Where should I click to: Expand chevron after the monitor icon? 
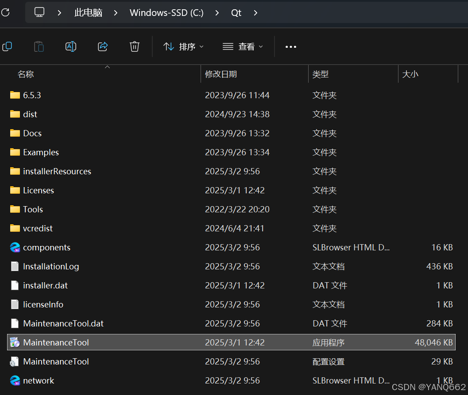(59, 13)
